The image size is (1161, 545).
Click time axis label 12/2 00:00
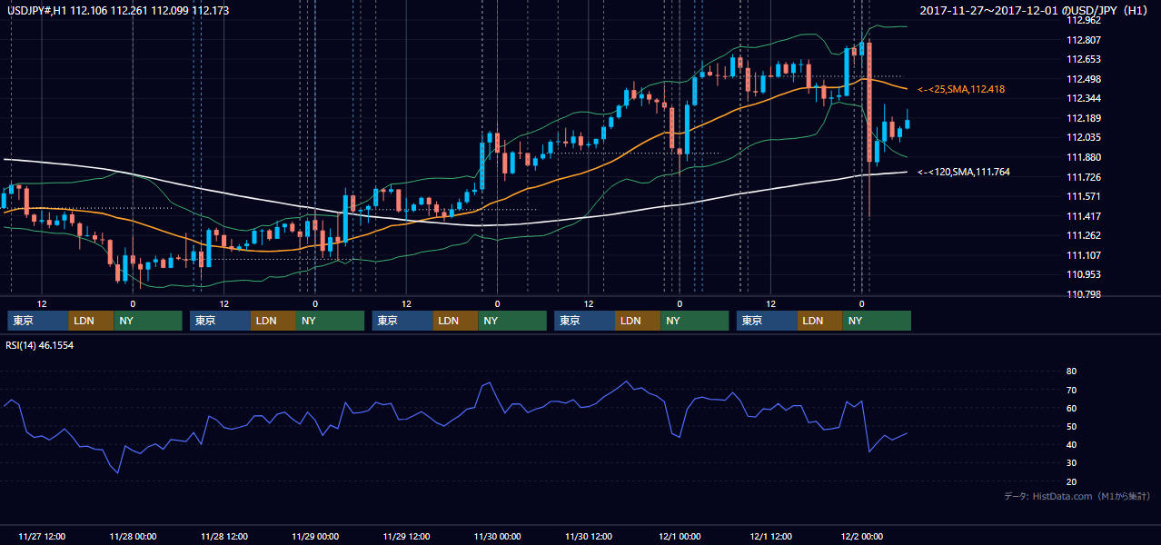click(861, 536)
